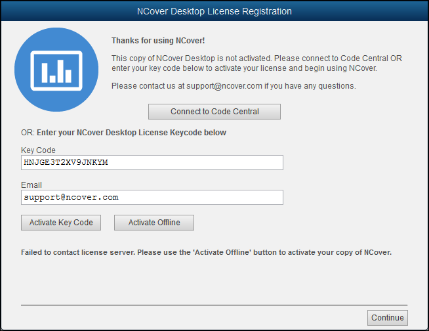This screenshot has height=331, width=429.
Task: Click the 'Email' field label
Action: 31,185
